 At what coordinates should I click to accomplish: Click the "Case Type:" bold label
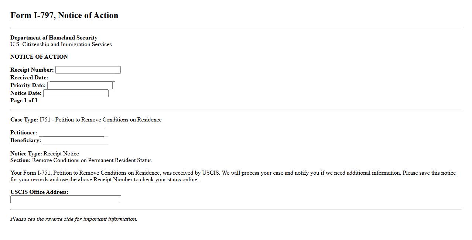[24, 120]
